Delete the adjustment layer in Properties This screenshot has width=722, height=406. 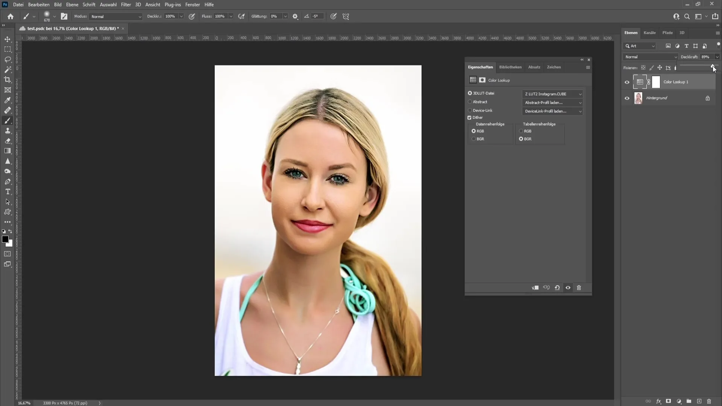(579, 288)
